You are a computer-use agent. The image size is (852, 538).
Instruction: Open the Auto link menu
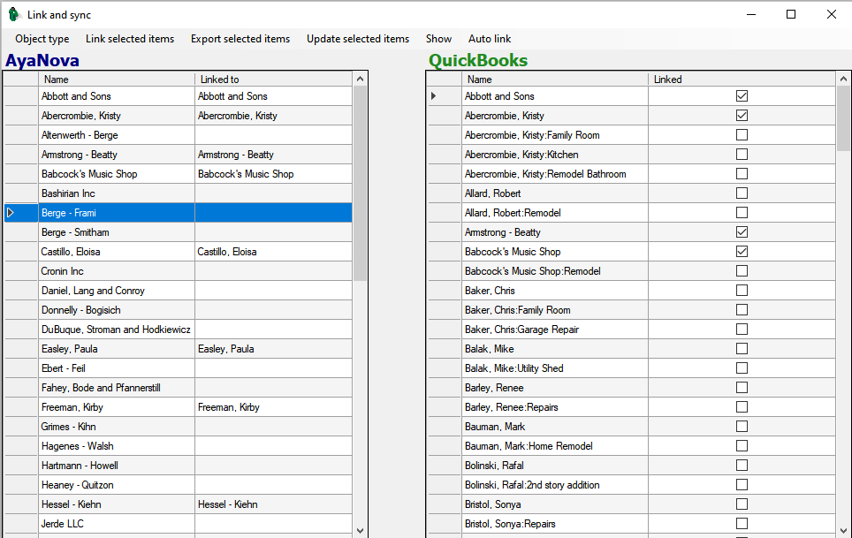pyautogui.click(x=490, y=39)
